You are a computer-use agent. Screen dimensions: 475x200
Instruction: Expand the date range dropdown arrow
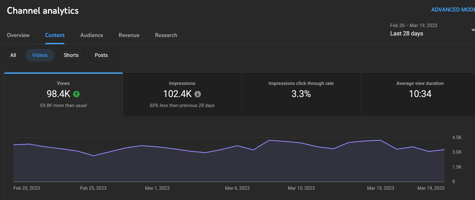pos(473,30)
